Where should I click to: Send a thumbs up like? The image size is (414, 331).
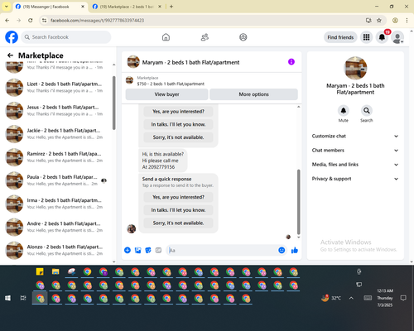[295, 250]
